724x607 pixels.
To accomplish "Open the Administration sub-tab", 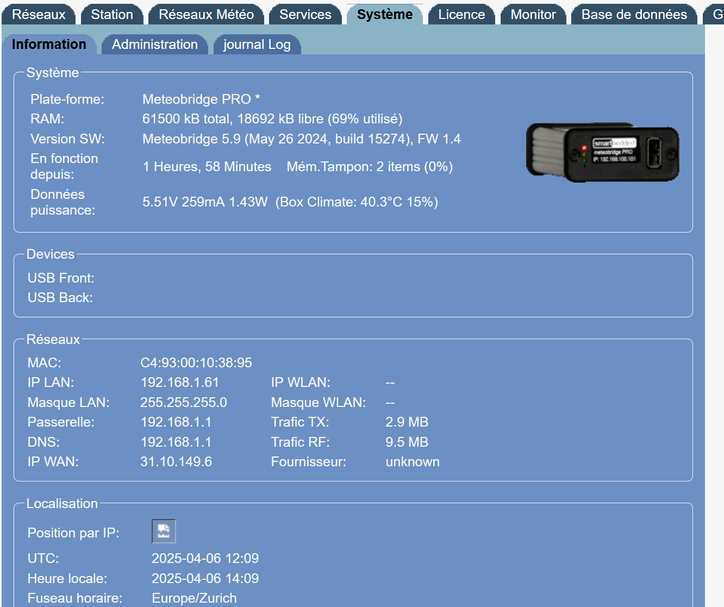I will 155,45.
